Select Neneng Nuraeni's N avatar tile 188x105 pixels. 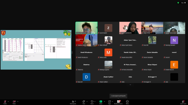[174, 40]
